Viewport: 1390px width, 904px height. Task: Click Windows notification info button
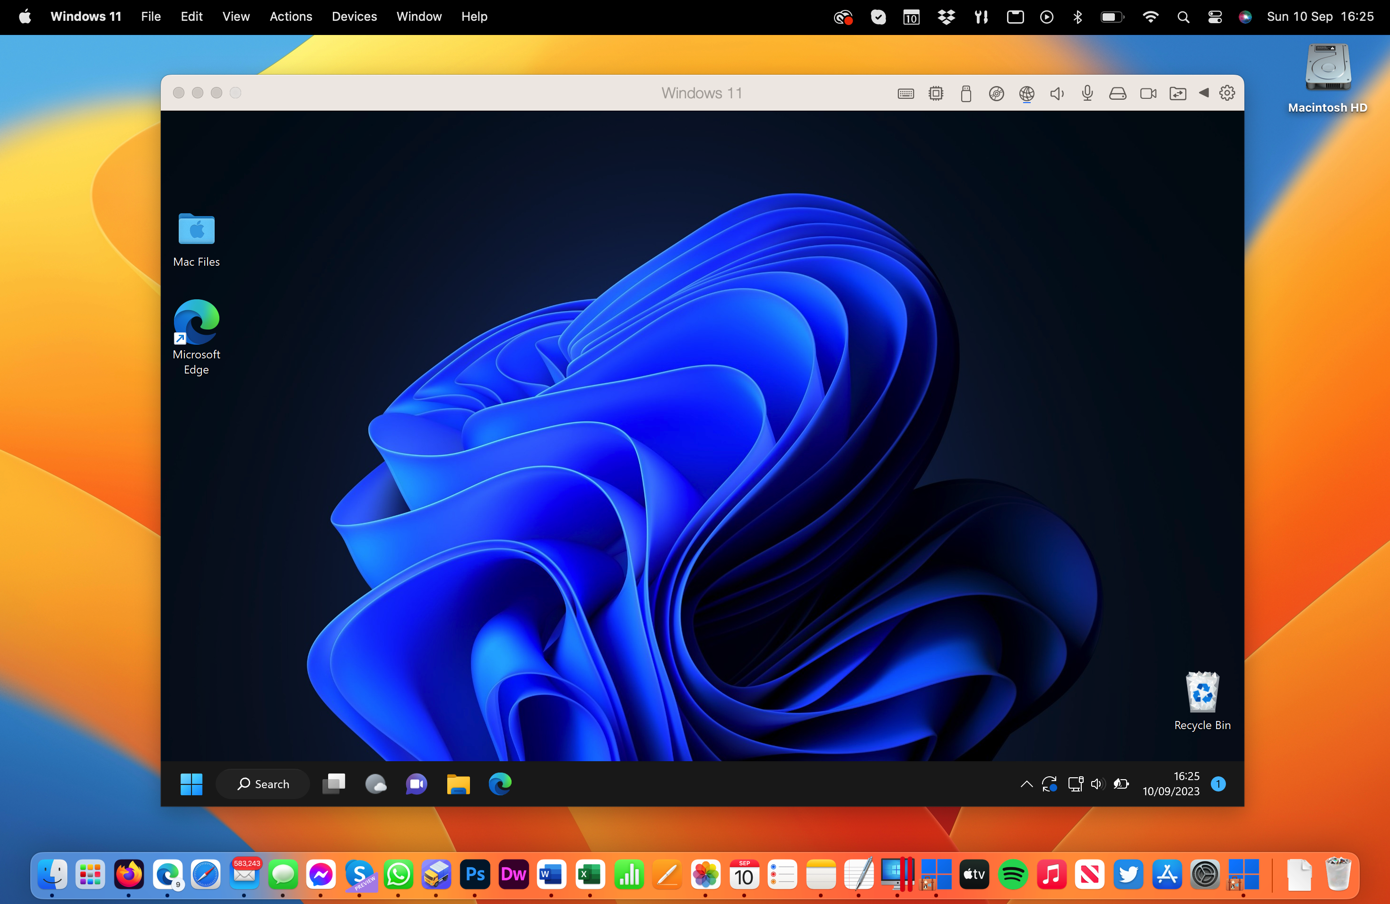coord(1219,782)
